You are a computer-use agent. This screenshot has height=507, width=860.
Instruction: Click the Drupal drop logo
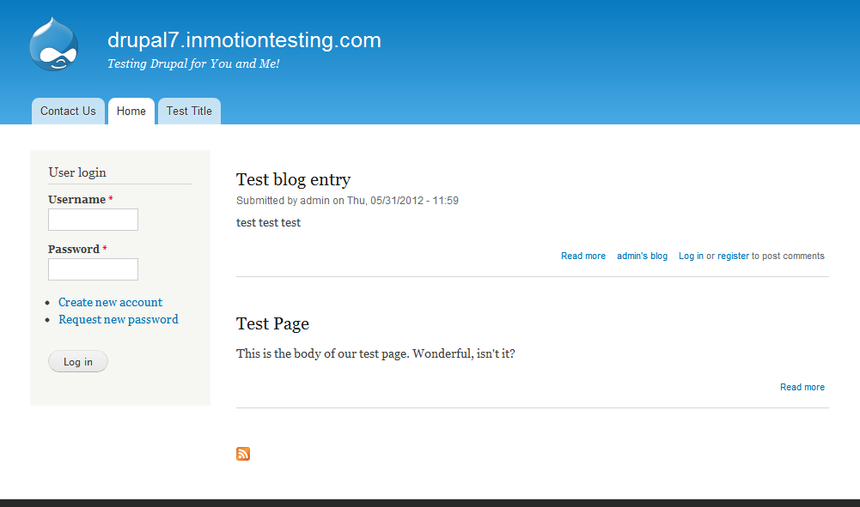click(x=53, y=45)
